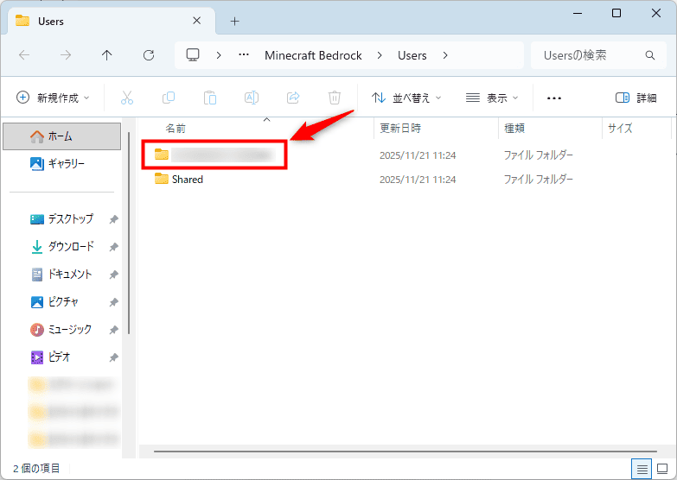Viewport: 677px width, 480px height.
Task: Expand hidden path via the address bar ellipsis
Action: [244, 55]
